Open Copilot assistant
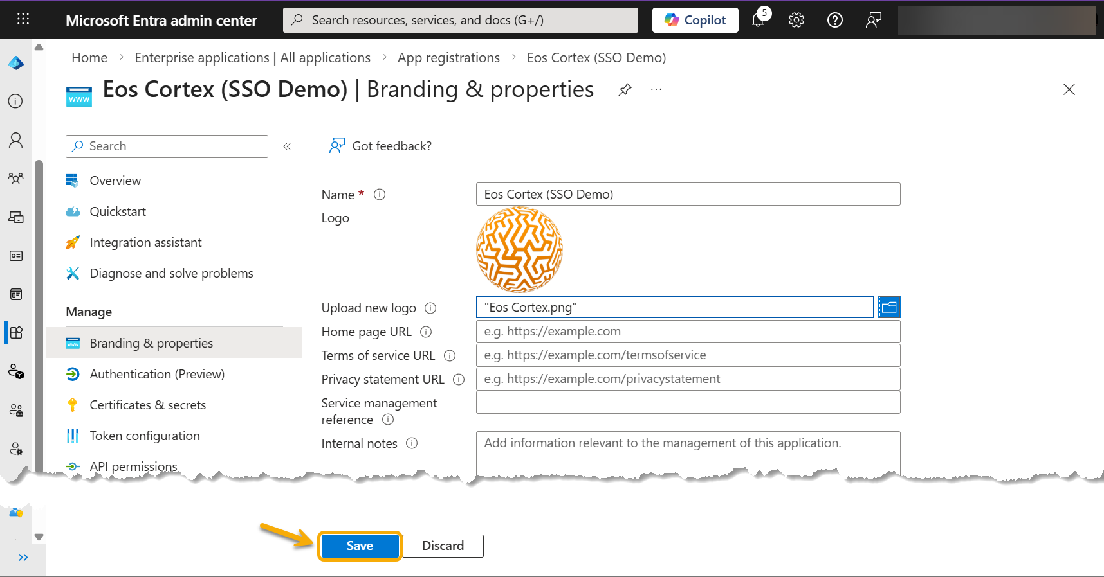Viewport: 1104px width, 577px height. 695,20
